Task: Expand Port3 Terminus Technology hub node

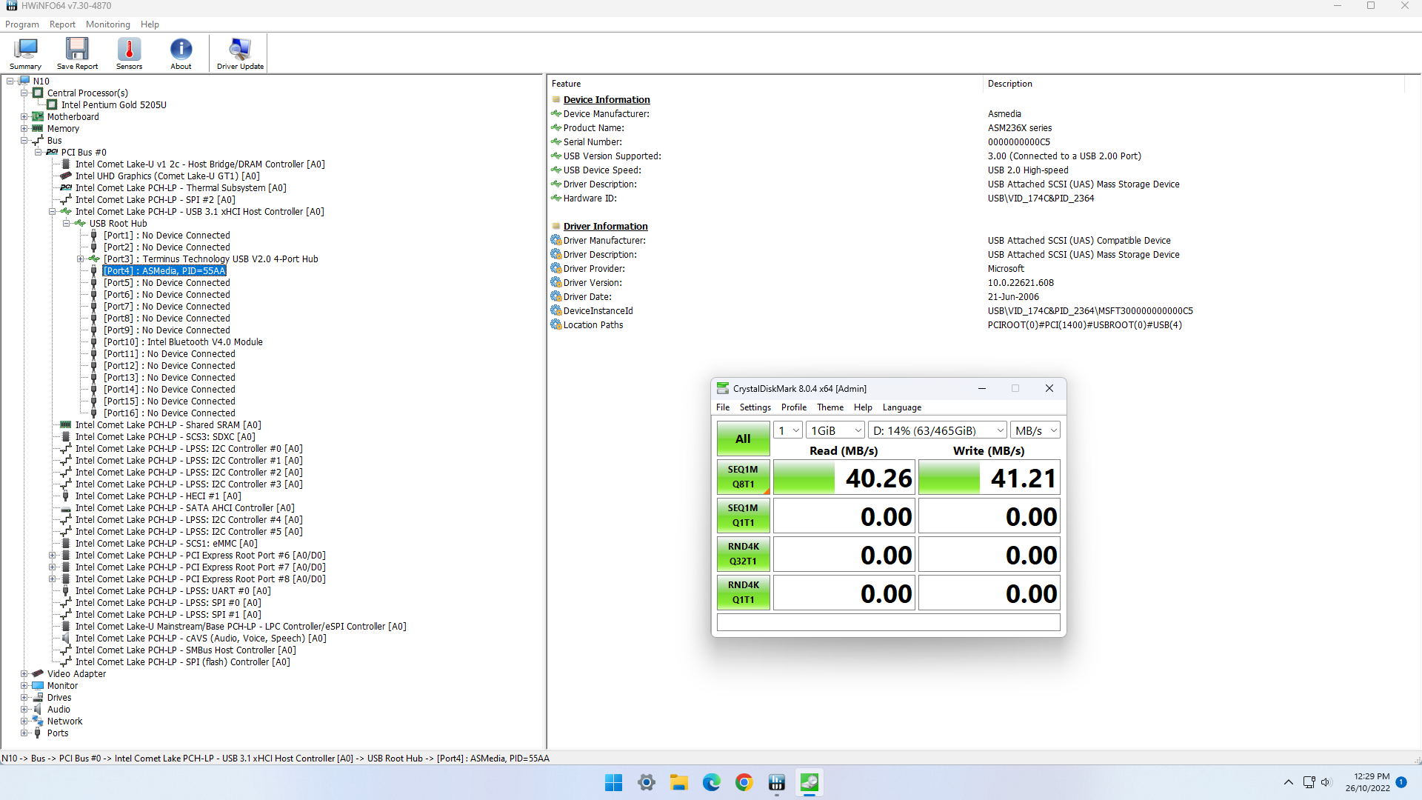Action: [80, 259]
